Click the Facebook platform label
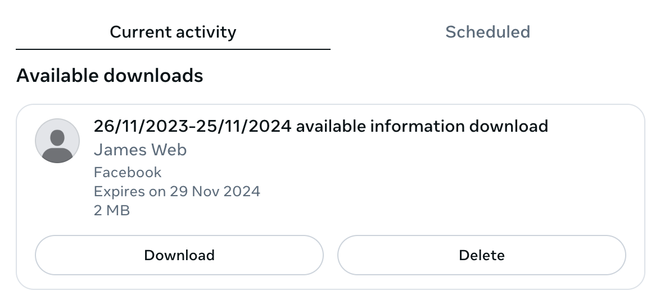This screenshot has width=660, height=305. [128, 172]
